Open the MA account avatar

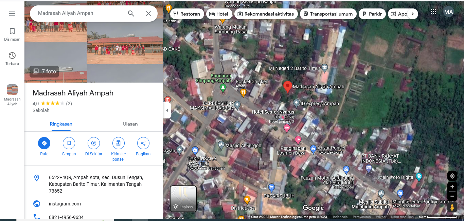point(449,12)
